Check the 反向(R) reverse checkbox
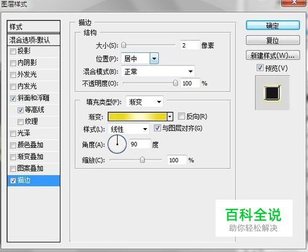308x252 pixels. (x=181, y=116)
